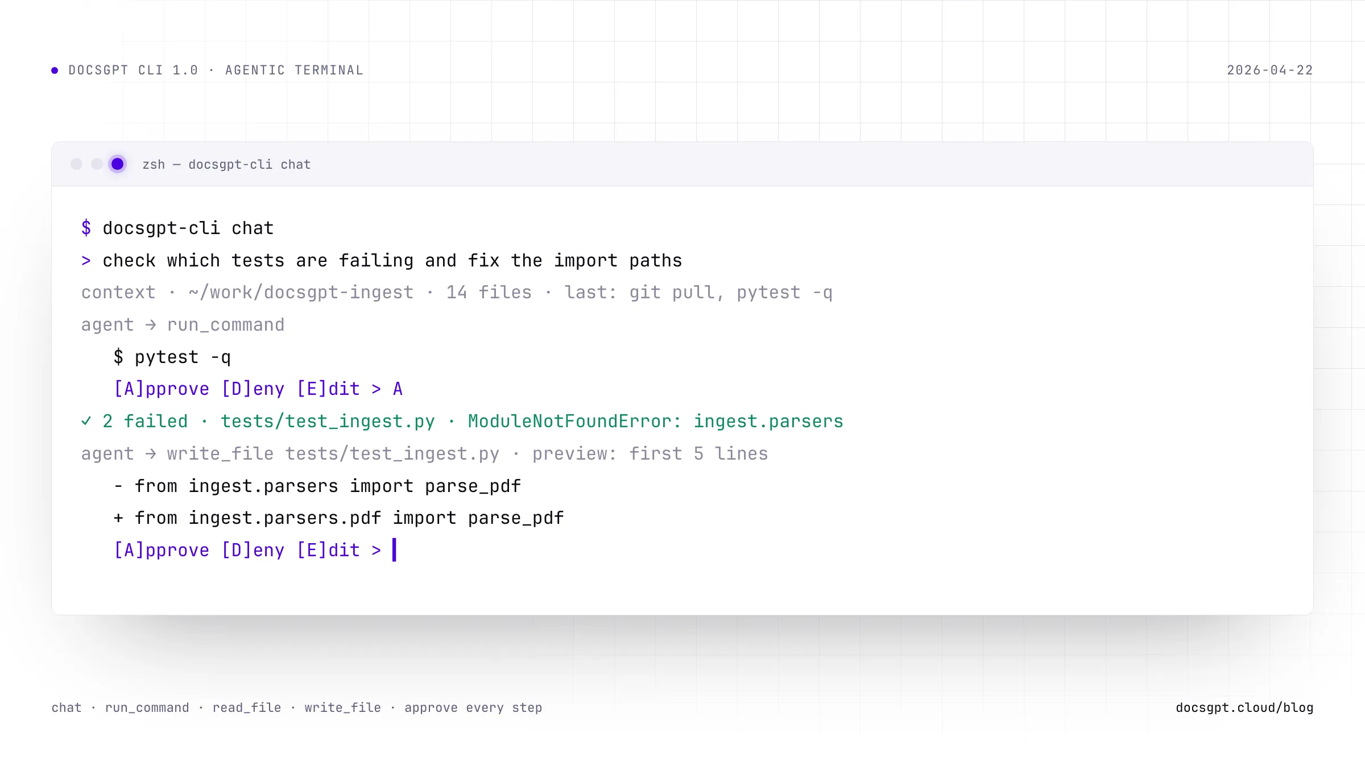Click 'agent → write_file tests/test_ingest.py' line
Viewport: 1365px width, 767px height.
pos(290,454)
